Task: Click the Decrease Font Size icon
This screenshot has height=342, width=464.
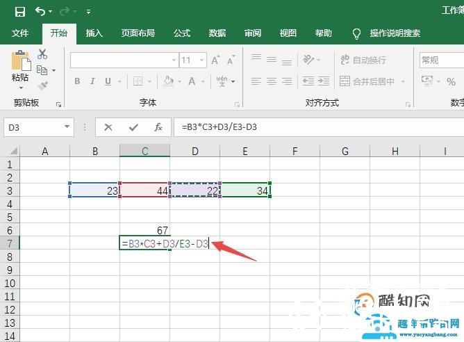Action: coord(231,60)
